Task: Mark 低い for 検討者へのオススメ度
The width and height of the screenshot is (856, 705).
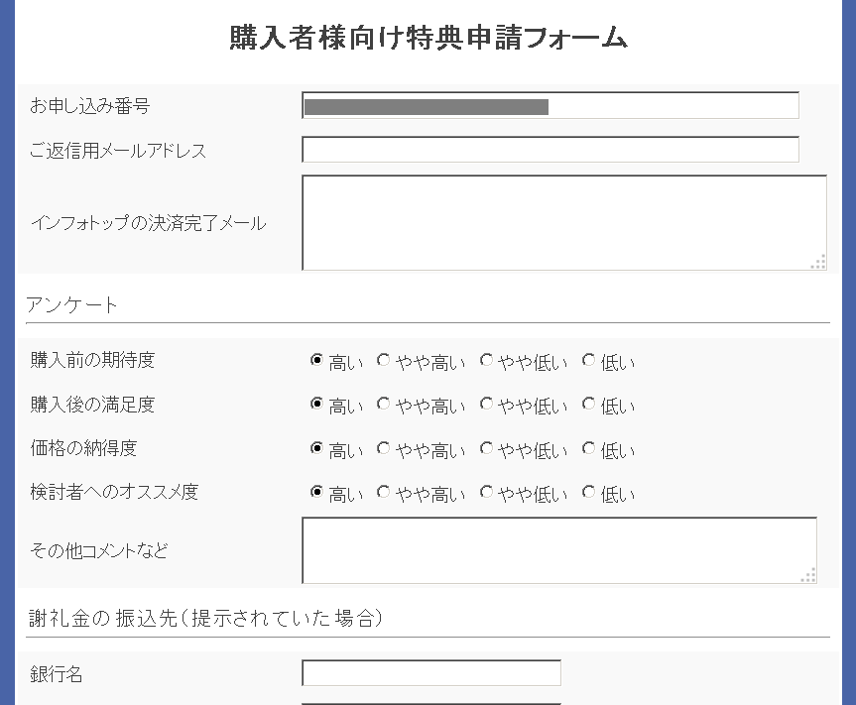Action: click(588, 492)
